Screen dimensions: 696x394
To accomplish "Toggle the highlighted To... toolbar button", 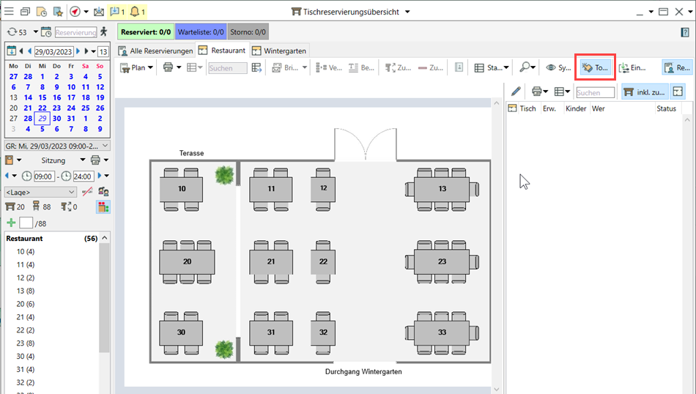I will click(594, 67).
